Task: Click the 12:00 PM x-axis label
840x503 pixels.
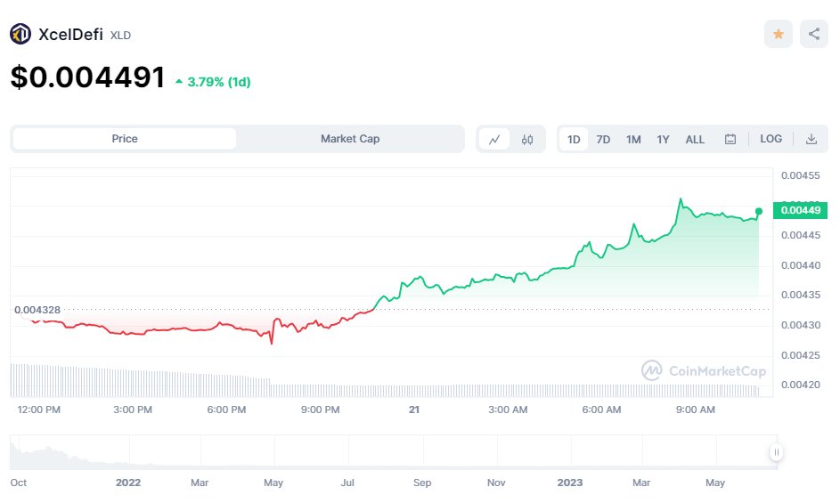Action: [38, 410]
